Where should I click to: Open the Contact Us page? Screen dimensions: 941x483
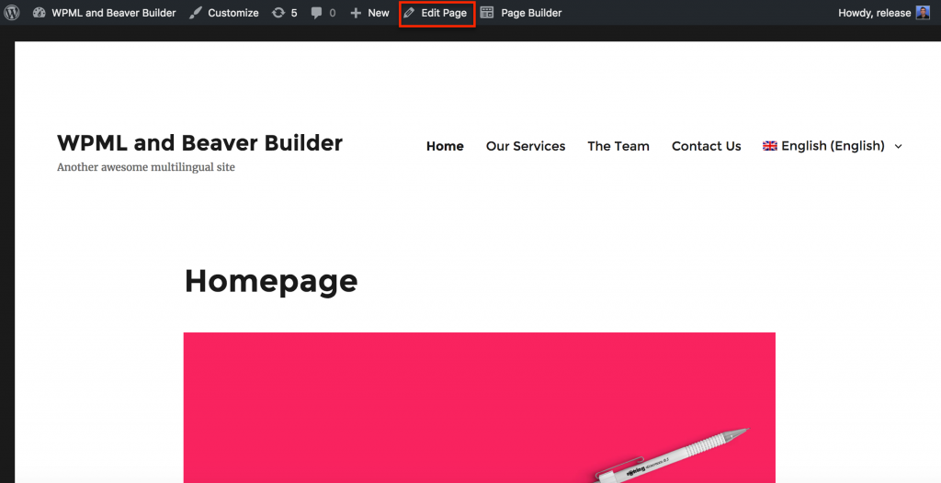(707, 146)
